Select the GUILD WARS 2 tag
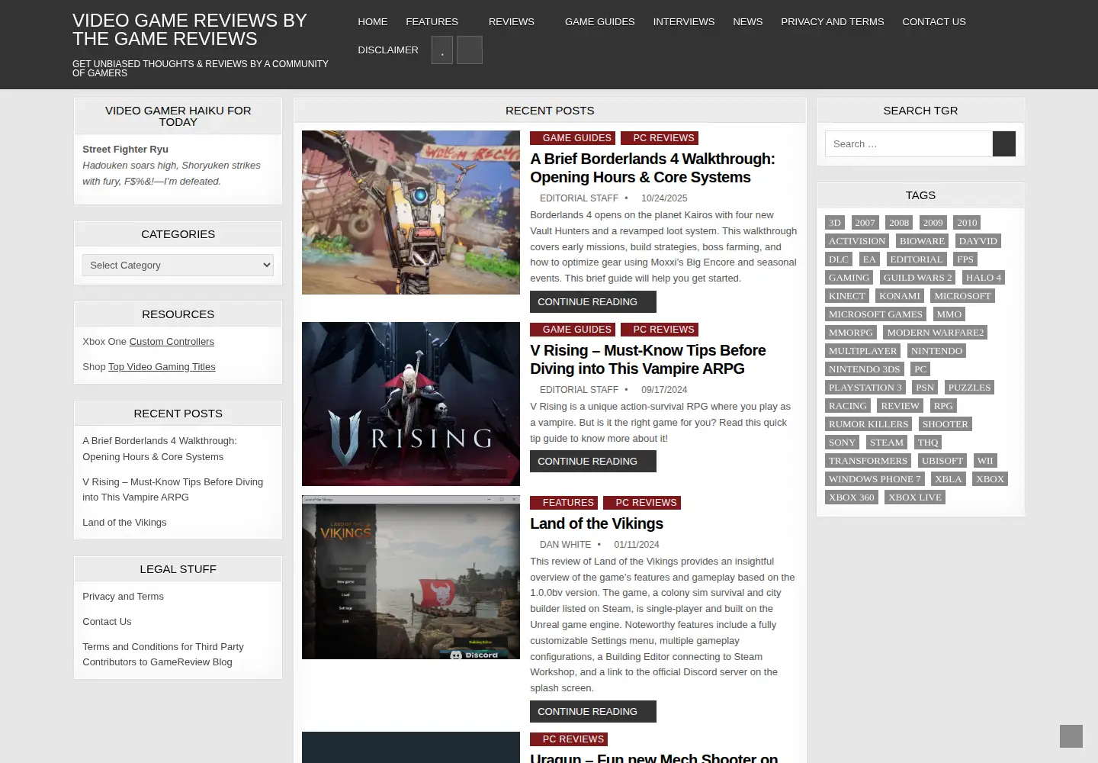Viewport: 1098px width, 763px height. 918,278
